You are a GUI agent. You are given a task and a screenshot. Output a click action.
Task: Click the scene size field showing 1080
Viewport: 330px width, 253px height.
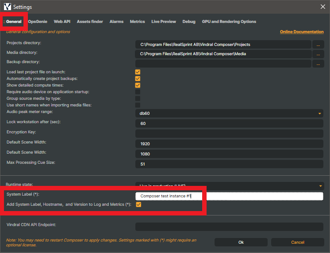coord(229,154)
